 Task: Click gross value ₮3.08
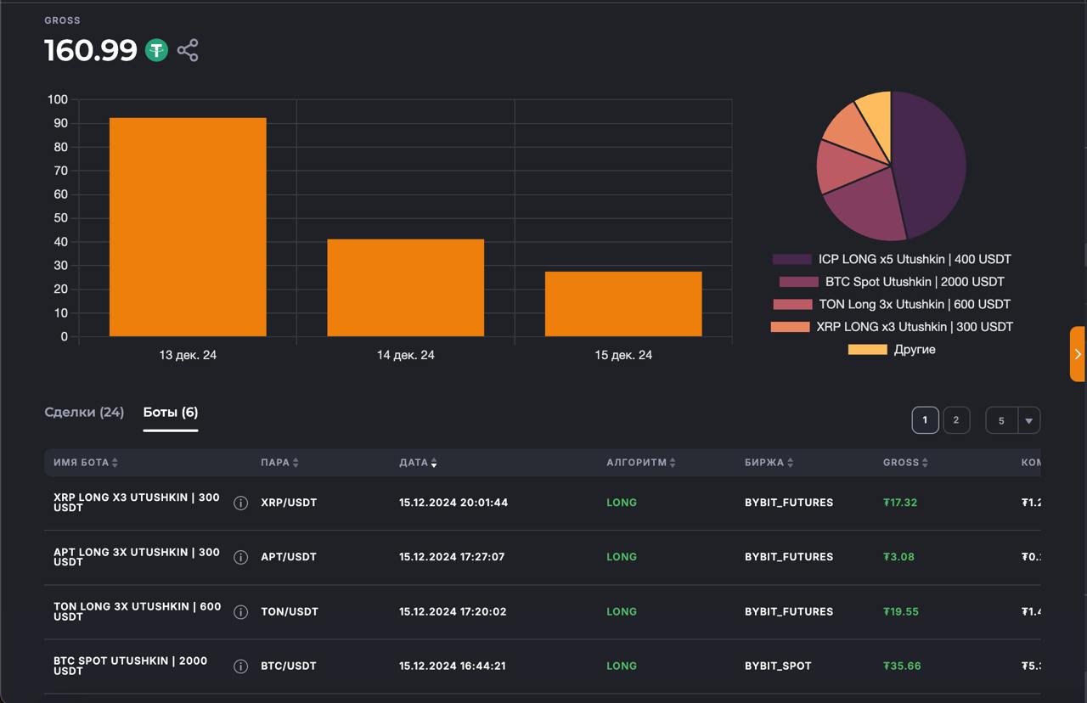click(898, 557)
